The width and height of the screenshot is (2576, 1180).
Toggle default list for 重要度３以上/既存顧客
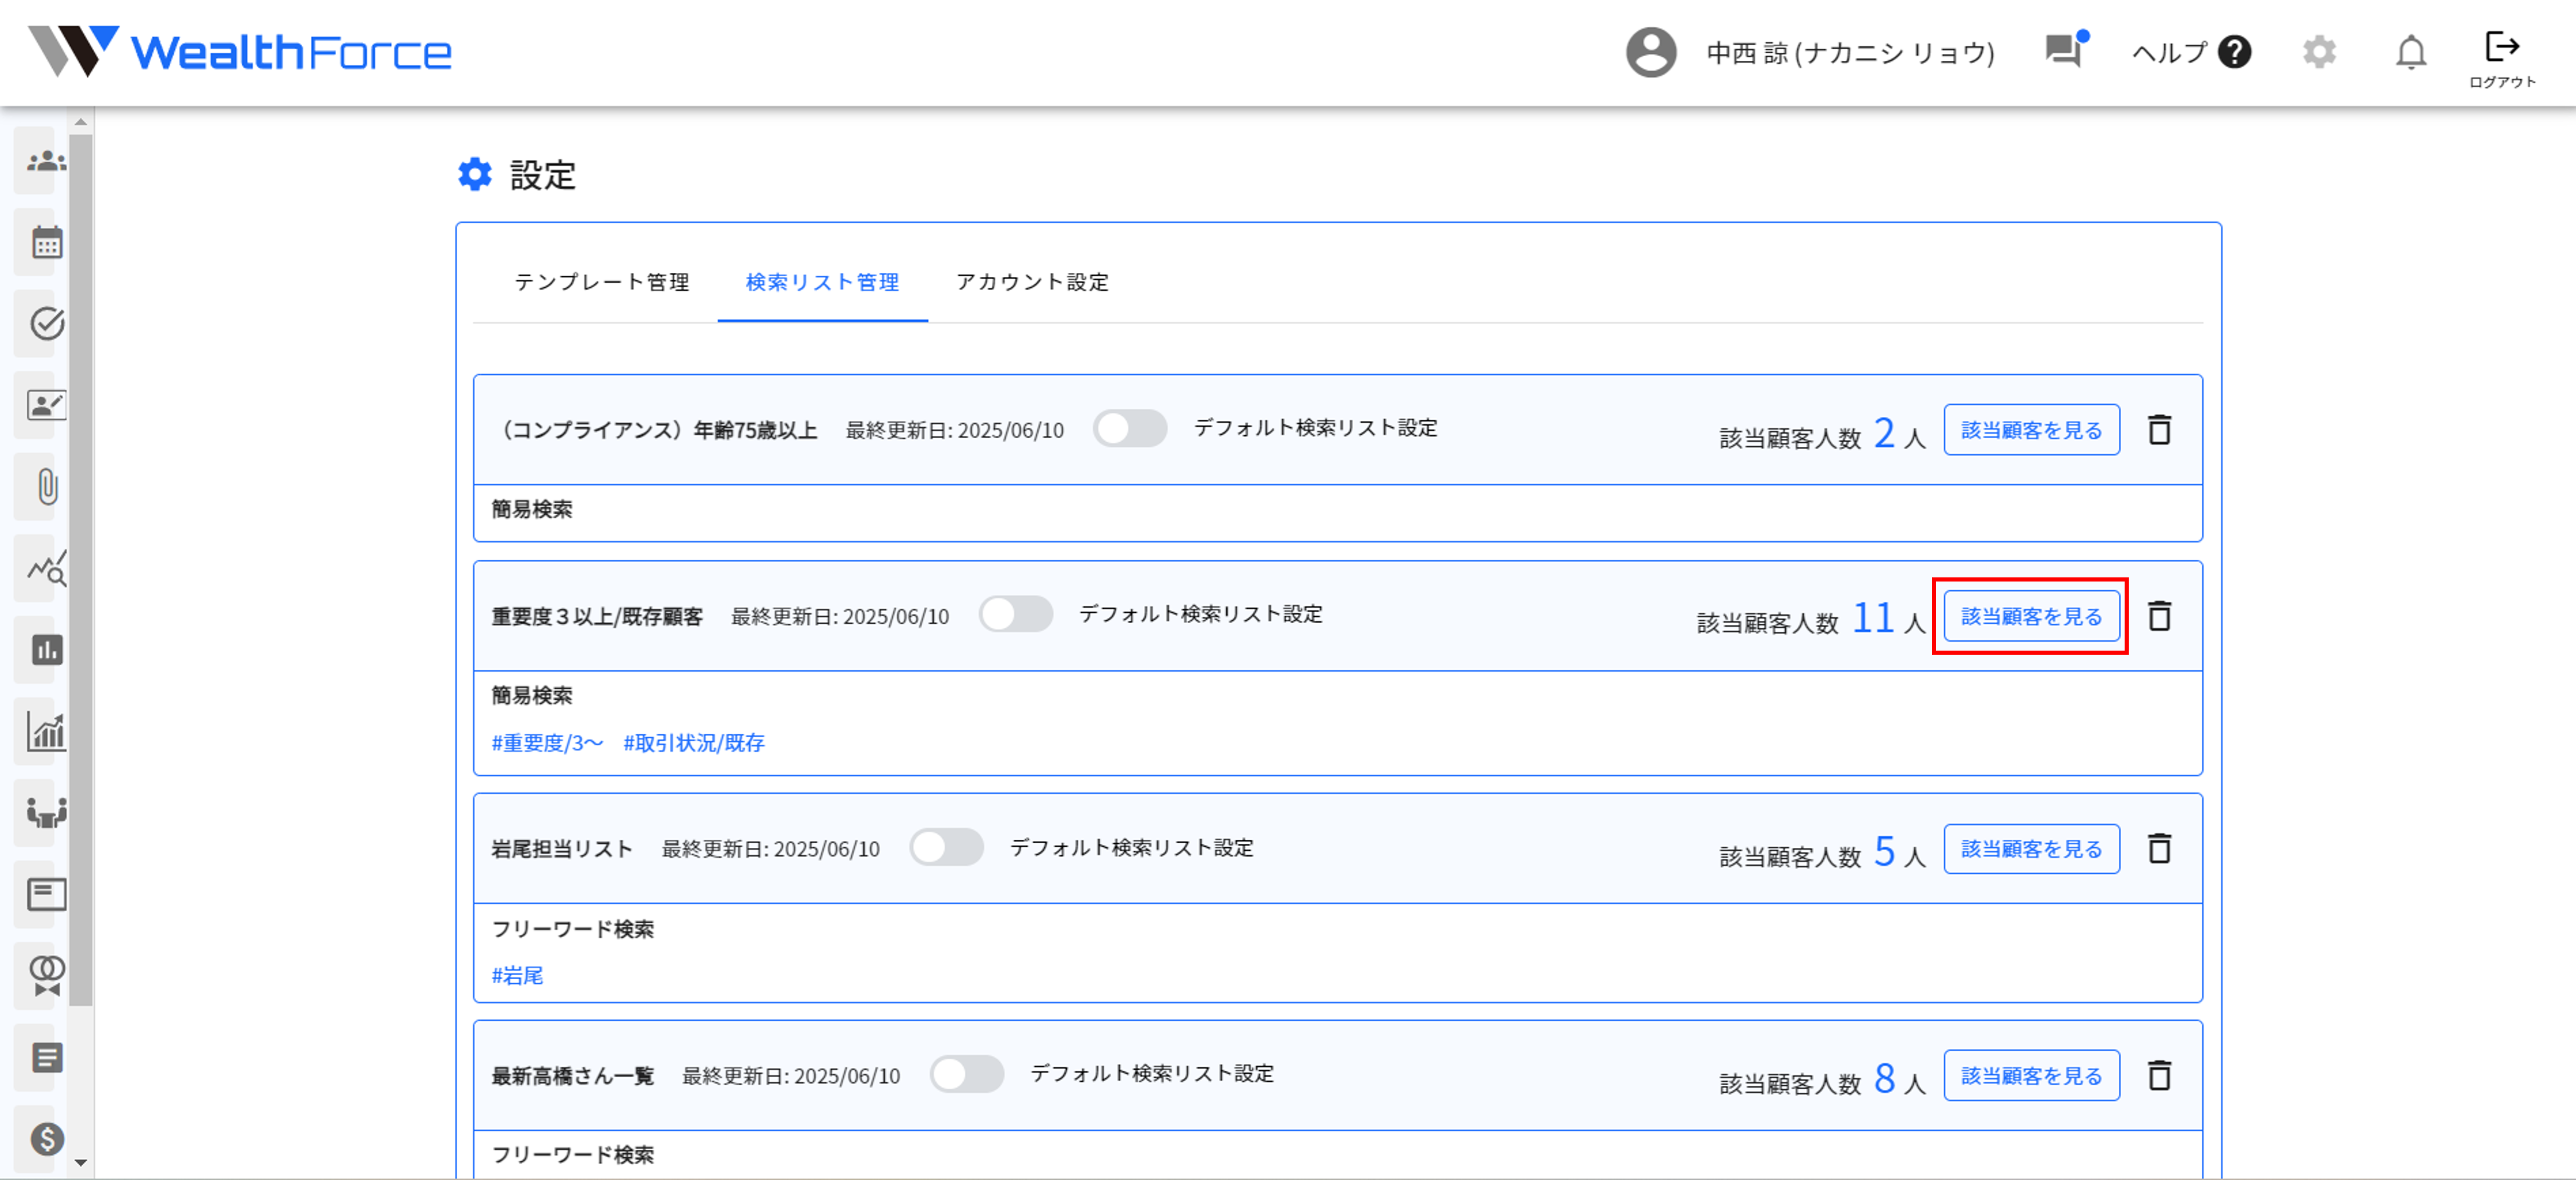pos(1015,614)
